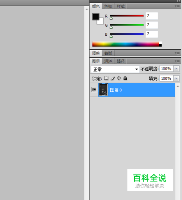Screen dimensions: 182x200
Task: Click the G green slider track
Action: [127, 25]
